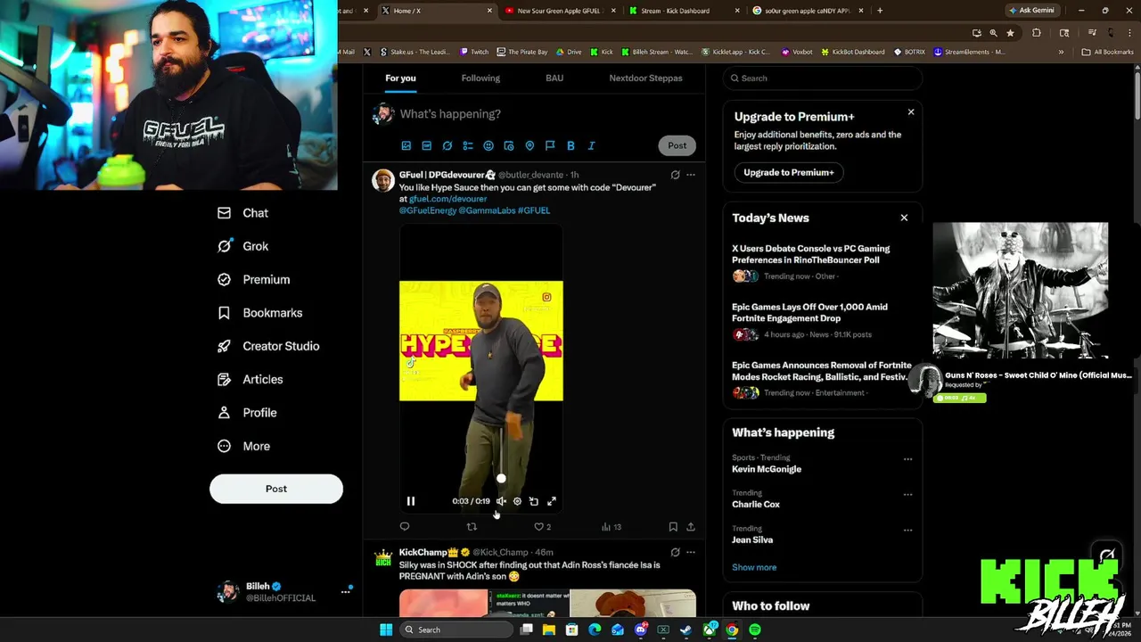This screenshot has width=1141, height=642.
Task: Click the #GFUEL hashtag
Action: click(534, 210)
